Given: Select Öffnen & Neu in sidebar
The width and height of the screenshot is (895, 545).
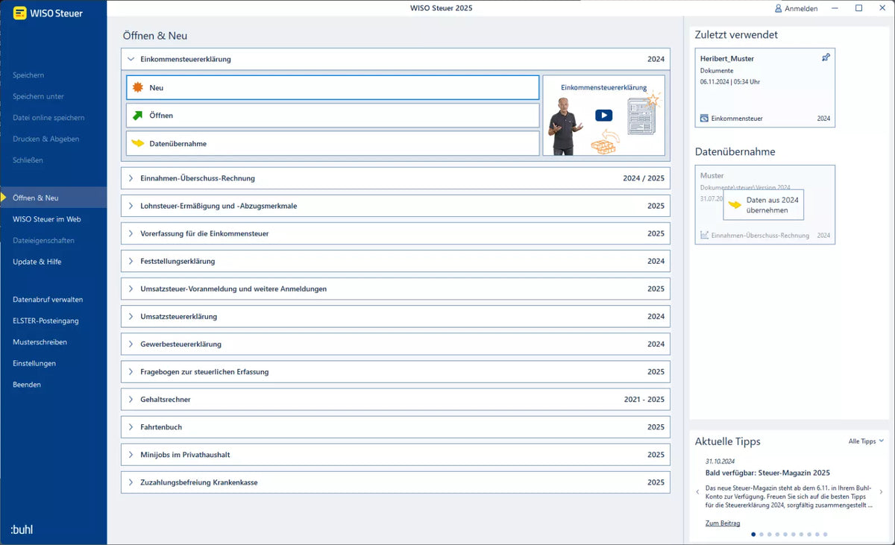Looking at the screenshot, I should point(54,198).
